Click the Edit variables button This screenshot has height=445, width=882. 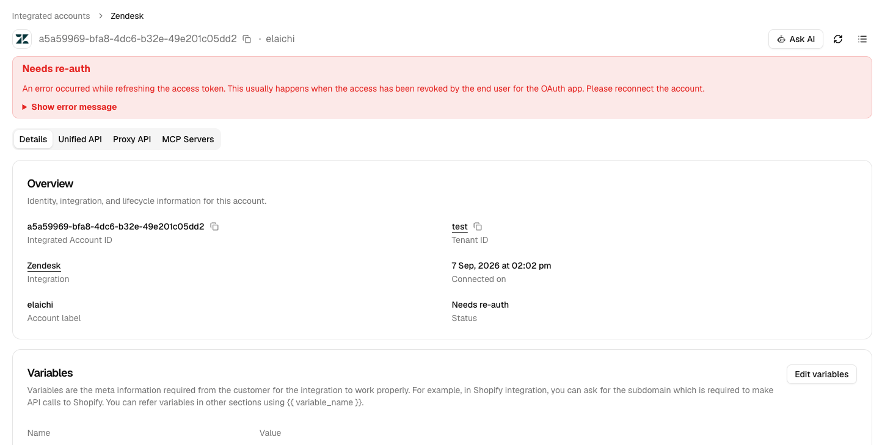click(822, 374)
